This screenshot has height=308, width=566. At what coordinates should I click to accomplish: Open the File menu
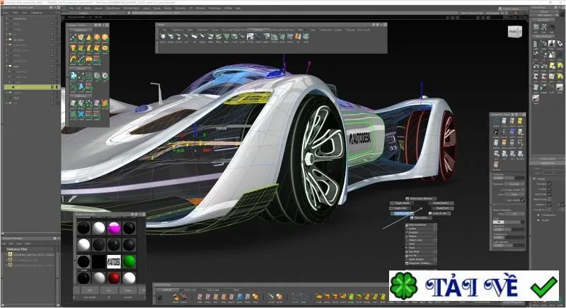[x=71, y=8]
